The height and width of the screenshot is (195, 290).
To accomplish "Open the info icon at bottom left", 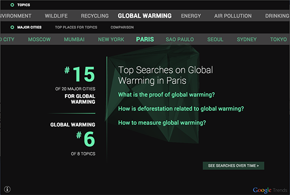I will [7, 189].
